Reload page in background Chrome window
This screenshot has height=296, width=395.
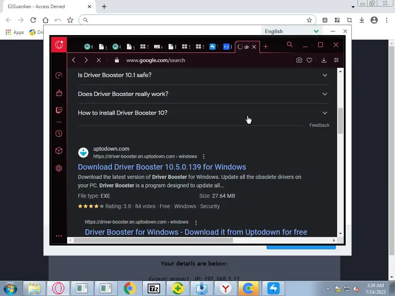pos(33,20)
